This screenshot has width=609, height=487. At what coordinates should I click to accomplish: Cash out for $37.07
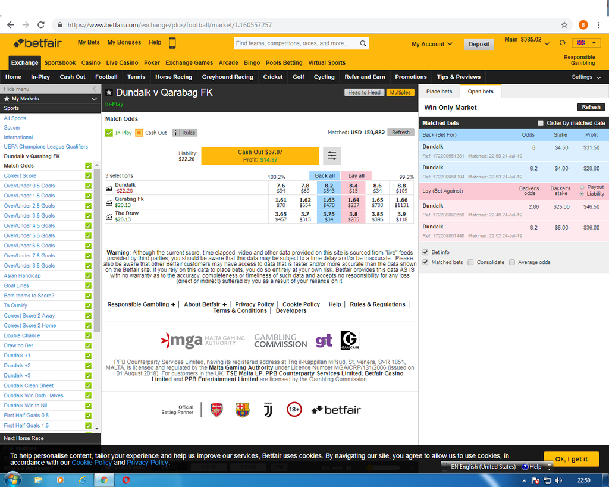tap(260, 156)
